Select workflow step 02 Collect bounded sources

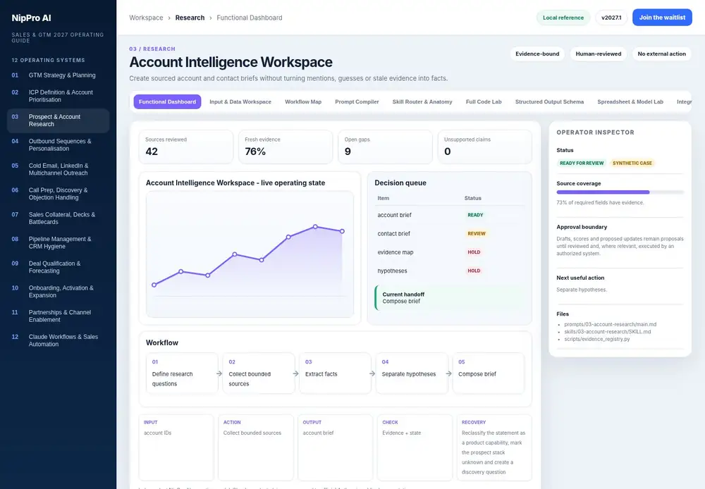[x=259, y=373]
